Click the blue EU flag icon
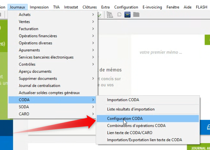 click(127, 14)
